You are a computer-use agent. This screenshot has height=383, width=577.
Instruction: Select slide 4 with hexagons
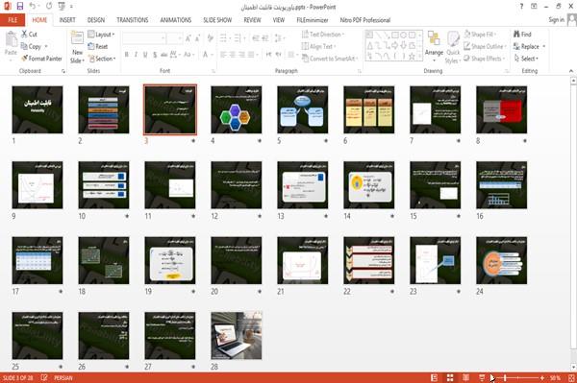tap(237, 109)
